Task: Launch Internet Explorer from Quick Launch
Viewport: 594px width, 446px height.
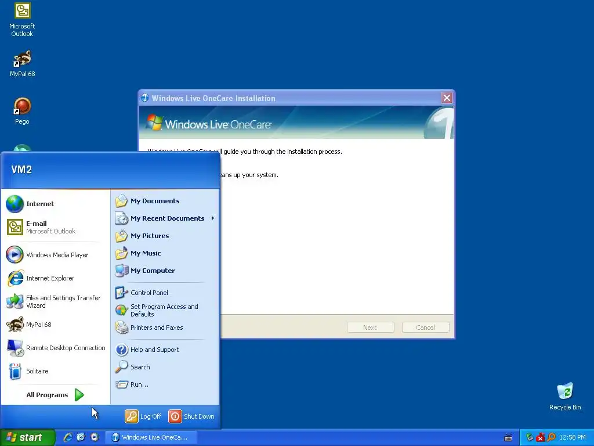Action: tap(68, 437)
